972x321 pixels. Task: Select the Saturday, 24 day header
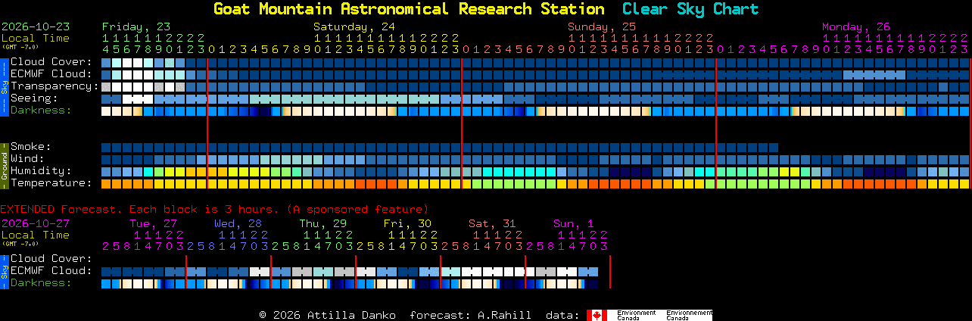[x=355, y=26]
